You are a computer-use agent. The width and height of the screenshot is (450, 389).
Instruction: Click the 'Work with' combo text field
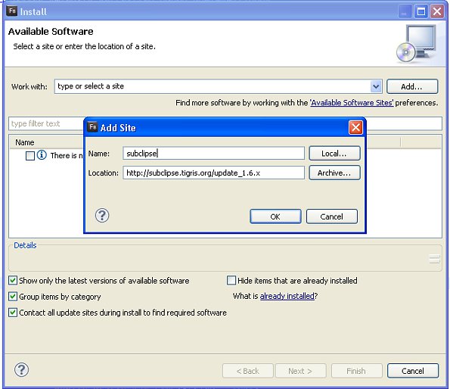[213, 86]
